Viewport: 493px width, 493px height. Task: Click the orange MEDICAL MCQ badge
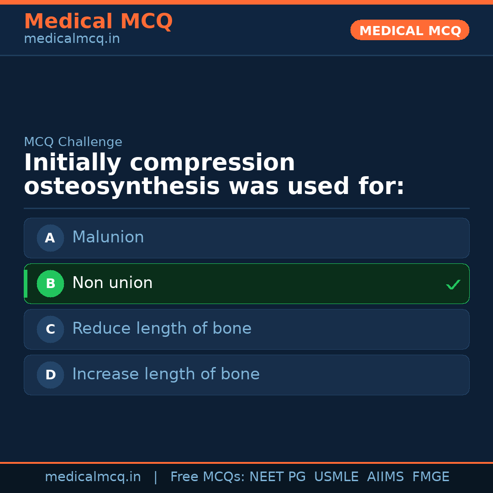[409, 30]
